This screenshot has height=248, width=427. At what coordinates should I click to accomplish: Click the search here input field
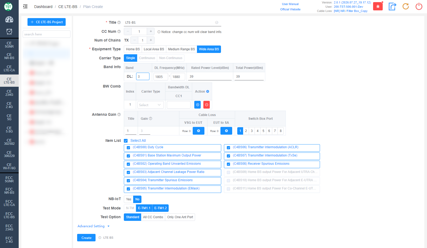(x=46, y=34)
